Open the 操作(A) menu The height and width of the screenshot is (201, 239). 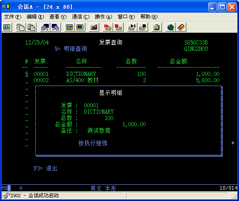pyautogui.click(x=104, y=17)
